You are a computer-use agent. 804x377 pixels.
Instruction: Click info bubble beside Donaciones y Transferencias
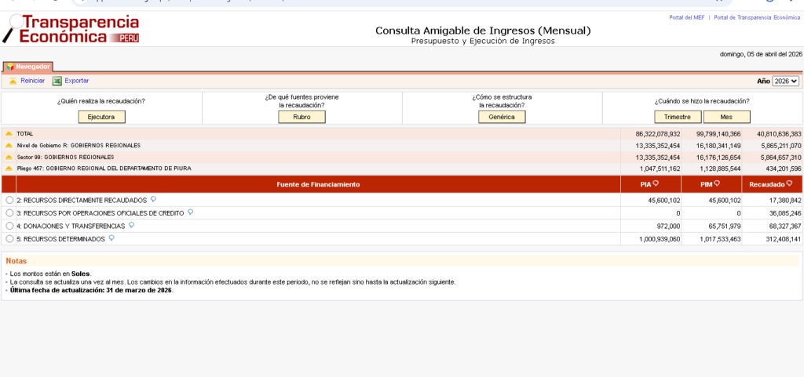[131, 226]
